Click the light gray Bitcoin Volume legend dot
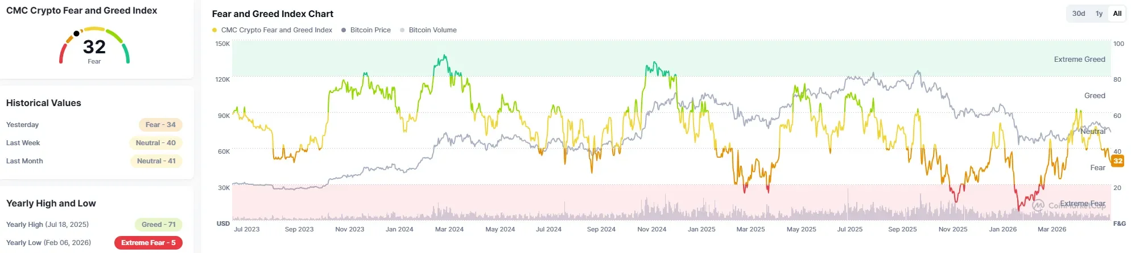Image resolution: width=1131 pixels, height=253 pixels. pos(402,30)
